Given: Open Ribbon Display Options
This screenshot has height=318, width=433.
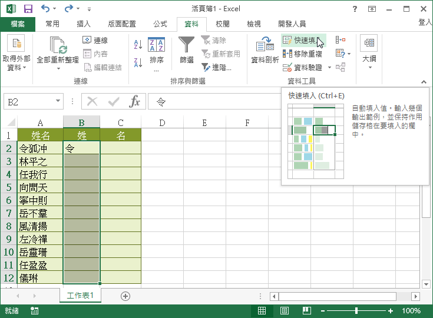Looking at the screenshot, I should pos(372,9).
